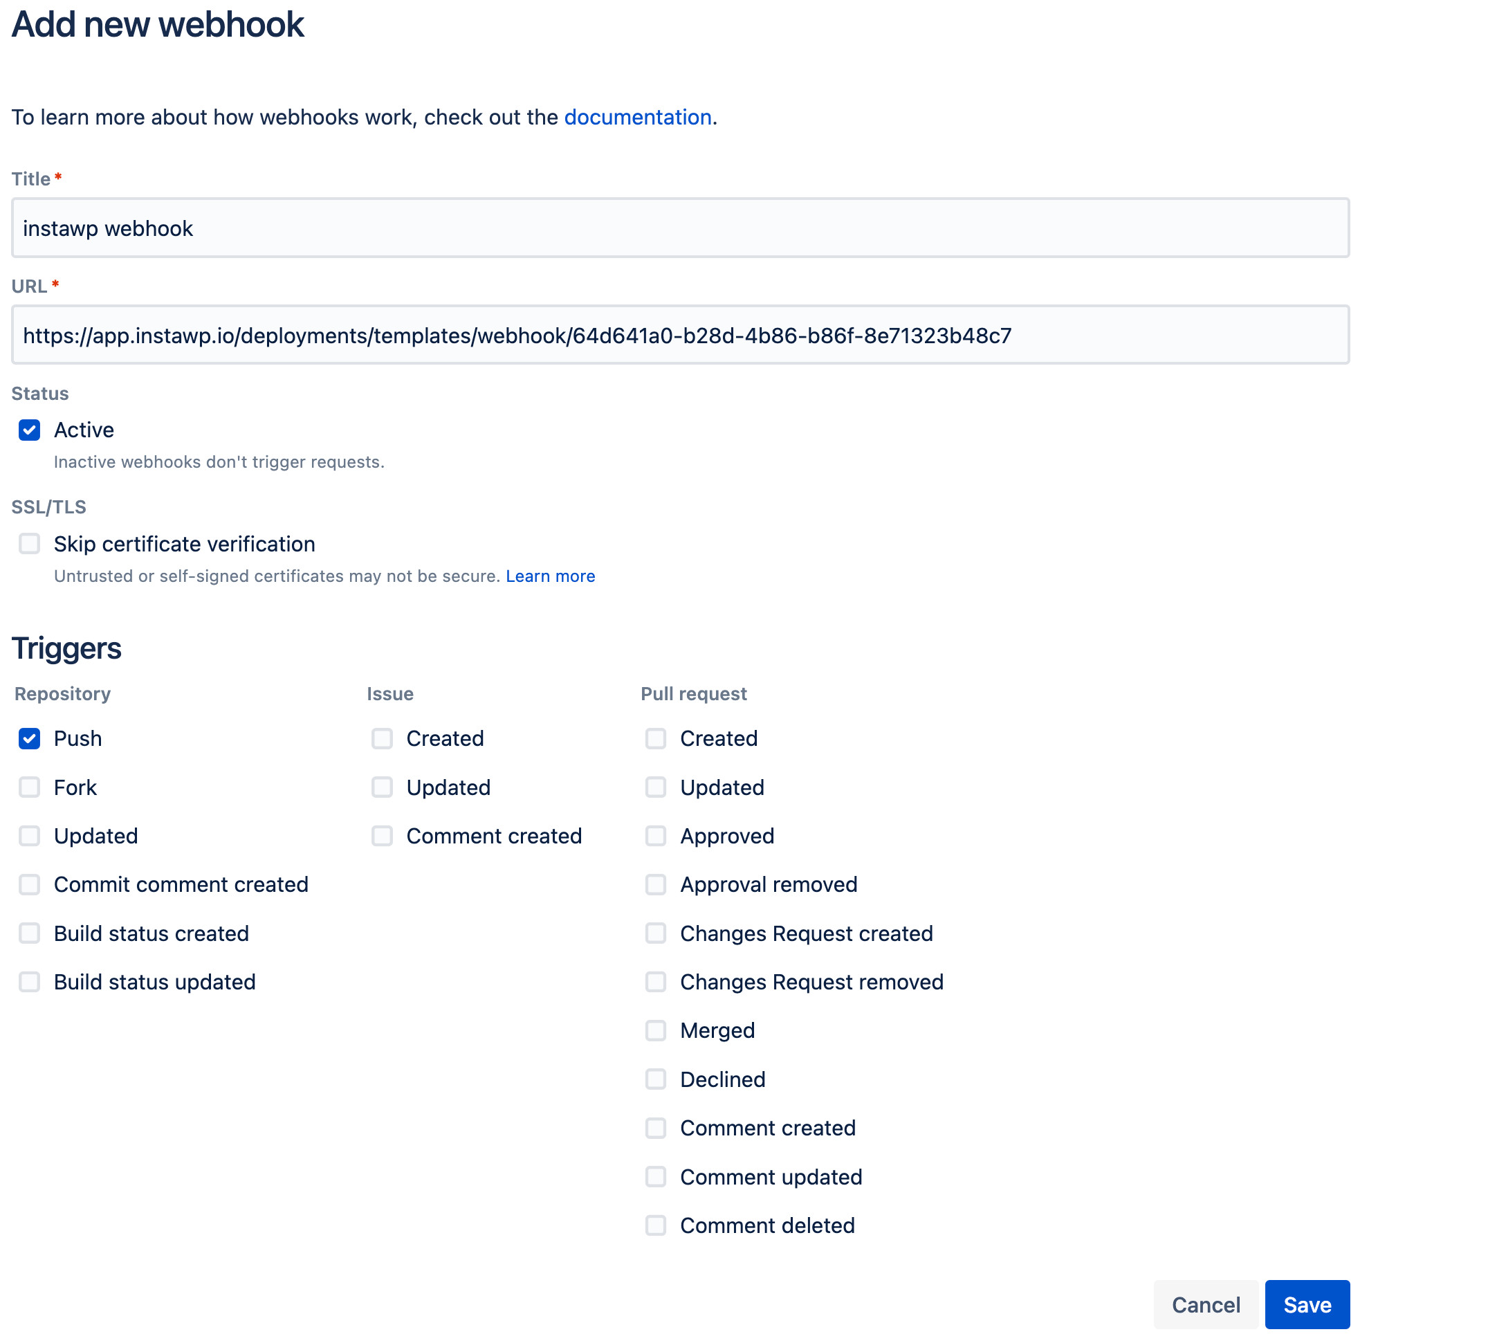Check Commit comment created trigger
Viewport: 1497px width, 1334px height.
point(29,885)
